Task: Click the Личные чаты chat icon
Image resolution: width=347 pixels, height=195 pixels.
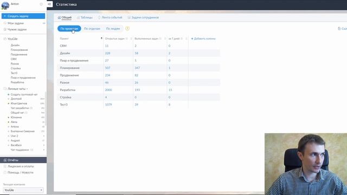Action: tap(5, 89)
